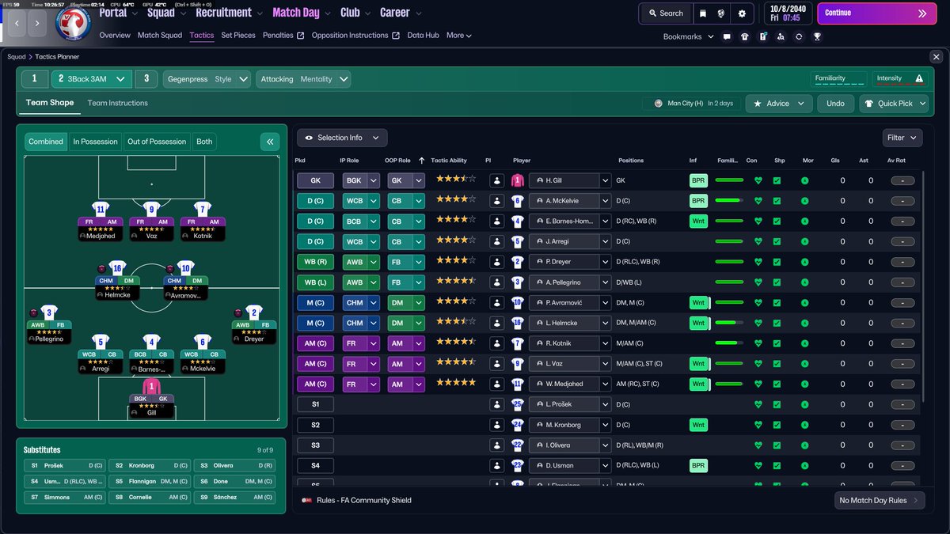
Task: Click match sharpness check for W. Medjahed
Action: [777, 384]
